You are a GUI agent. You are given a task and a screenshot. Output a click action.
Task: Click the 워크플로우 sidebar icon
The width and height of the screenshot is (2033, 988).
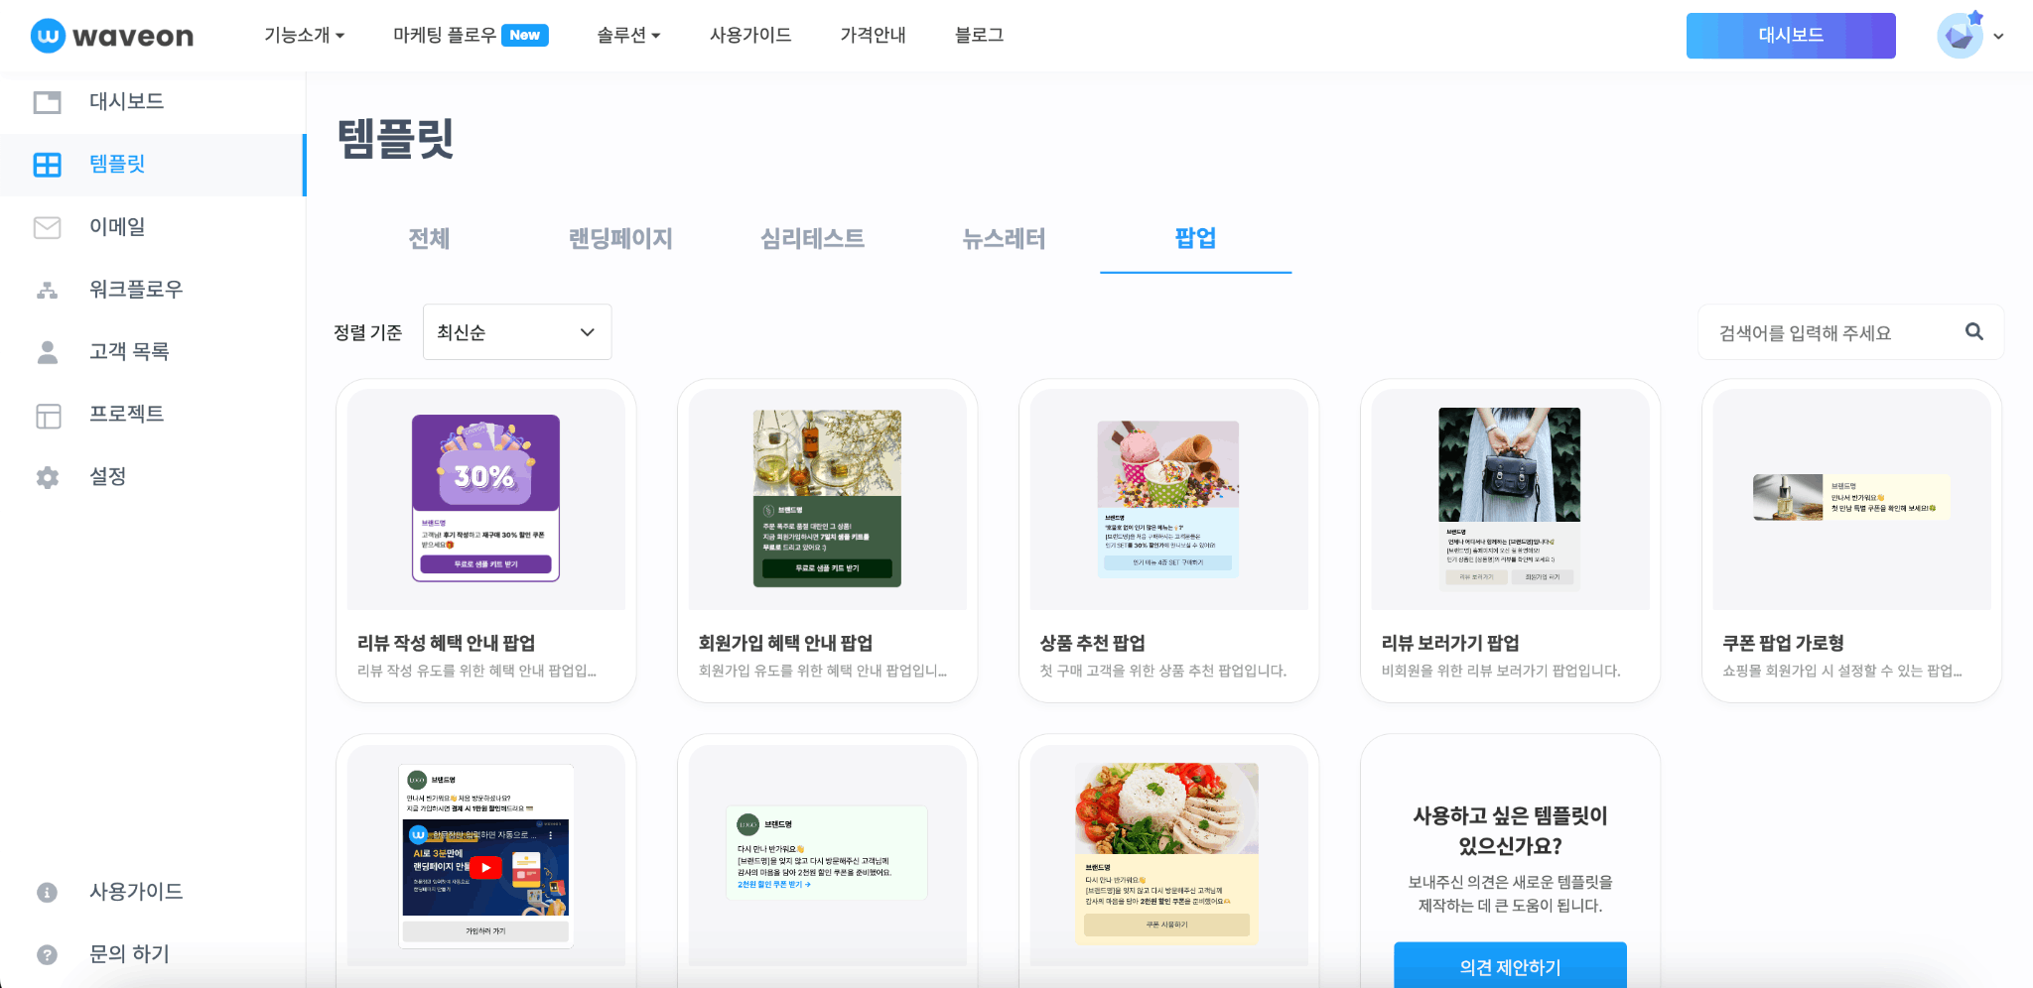pos(47,289)
